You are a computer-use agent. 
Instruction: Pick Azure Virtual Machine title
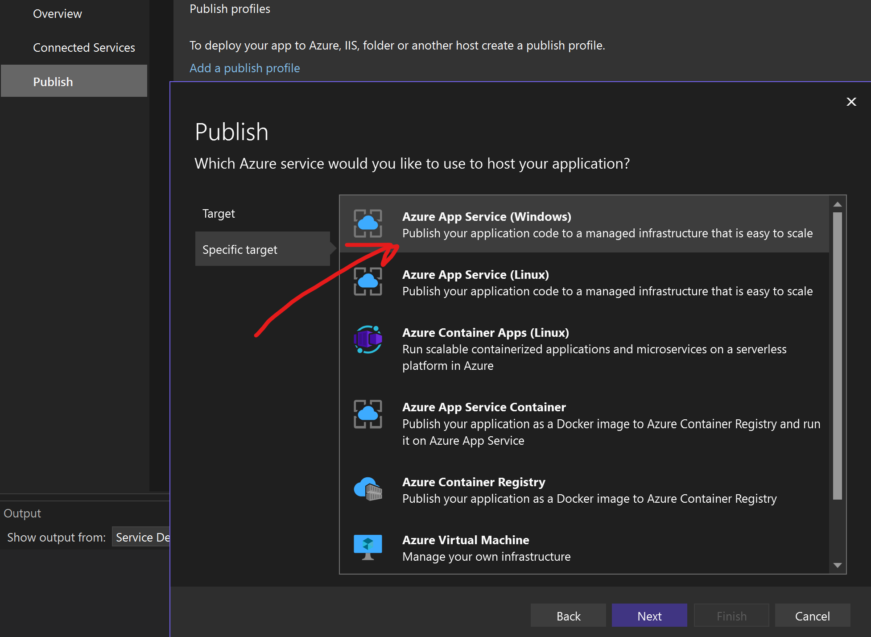pyautogui.click(x=466, y=540)
